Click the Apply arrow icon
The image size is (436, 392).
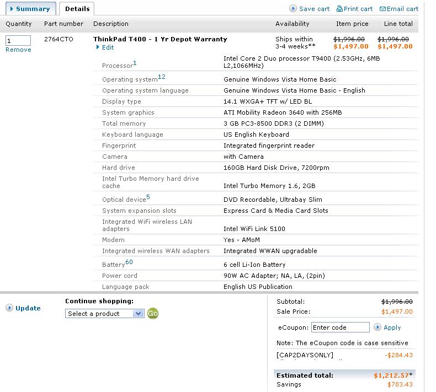[x=377, y=327]
